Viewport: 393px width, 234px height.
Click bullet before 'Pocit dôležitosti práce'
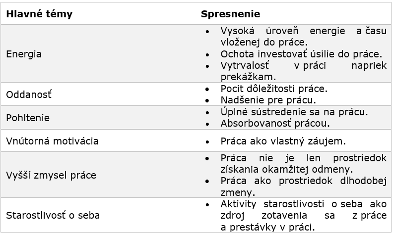point(207,89)
